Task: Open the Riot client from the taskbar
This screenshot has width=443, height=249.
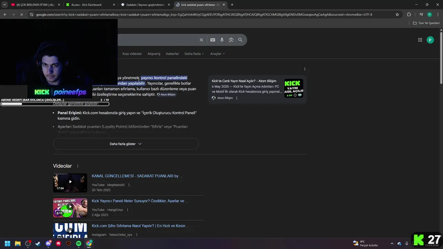Action: pos(58,243)
